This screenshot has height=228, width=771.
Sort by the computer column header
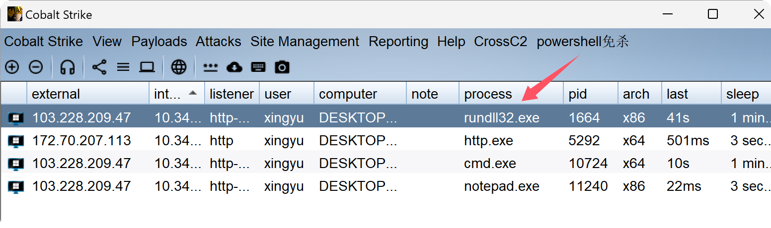pos(360,94)
